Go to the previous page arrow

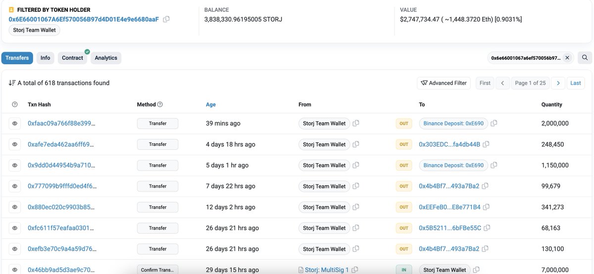click(502, 83)
